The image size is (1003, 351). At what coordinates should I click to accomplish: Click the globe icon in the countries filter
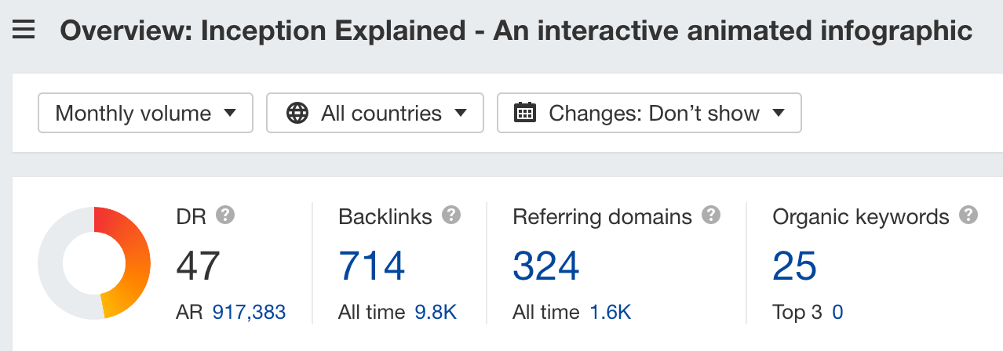click(297, 113)
